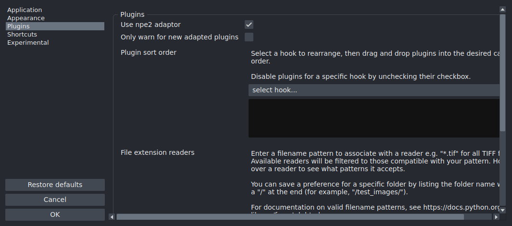
Task: Open the Application preferences section
Action: [25, 10]
